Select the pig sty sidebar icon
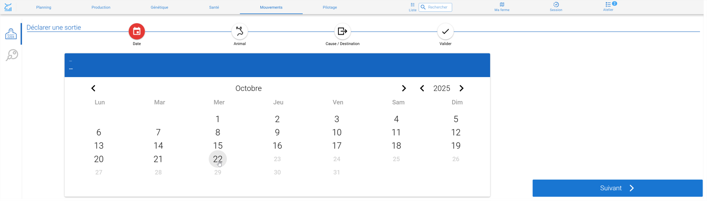The image size is (707, 201). (x=11, y=34)
